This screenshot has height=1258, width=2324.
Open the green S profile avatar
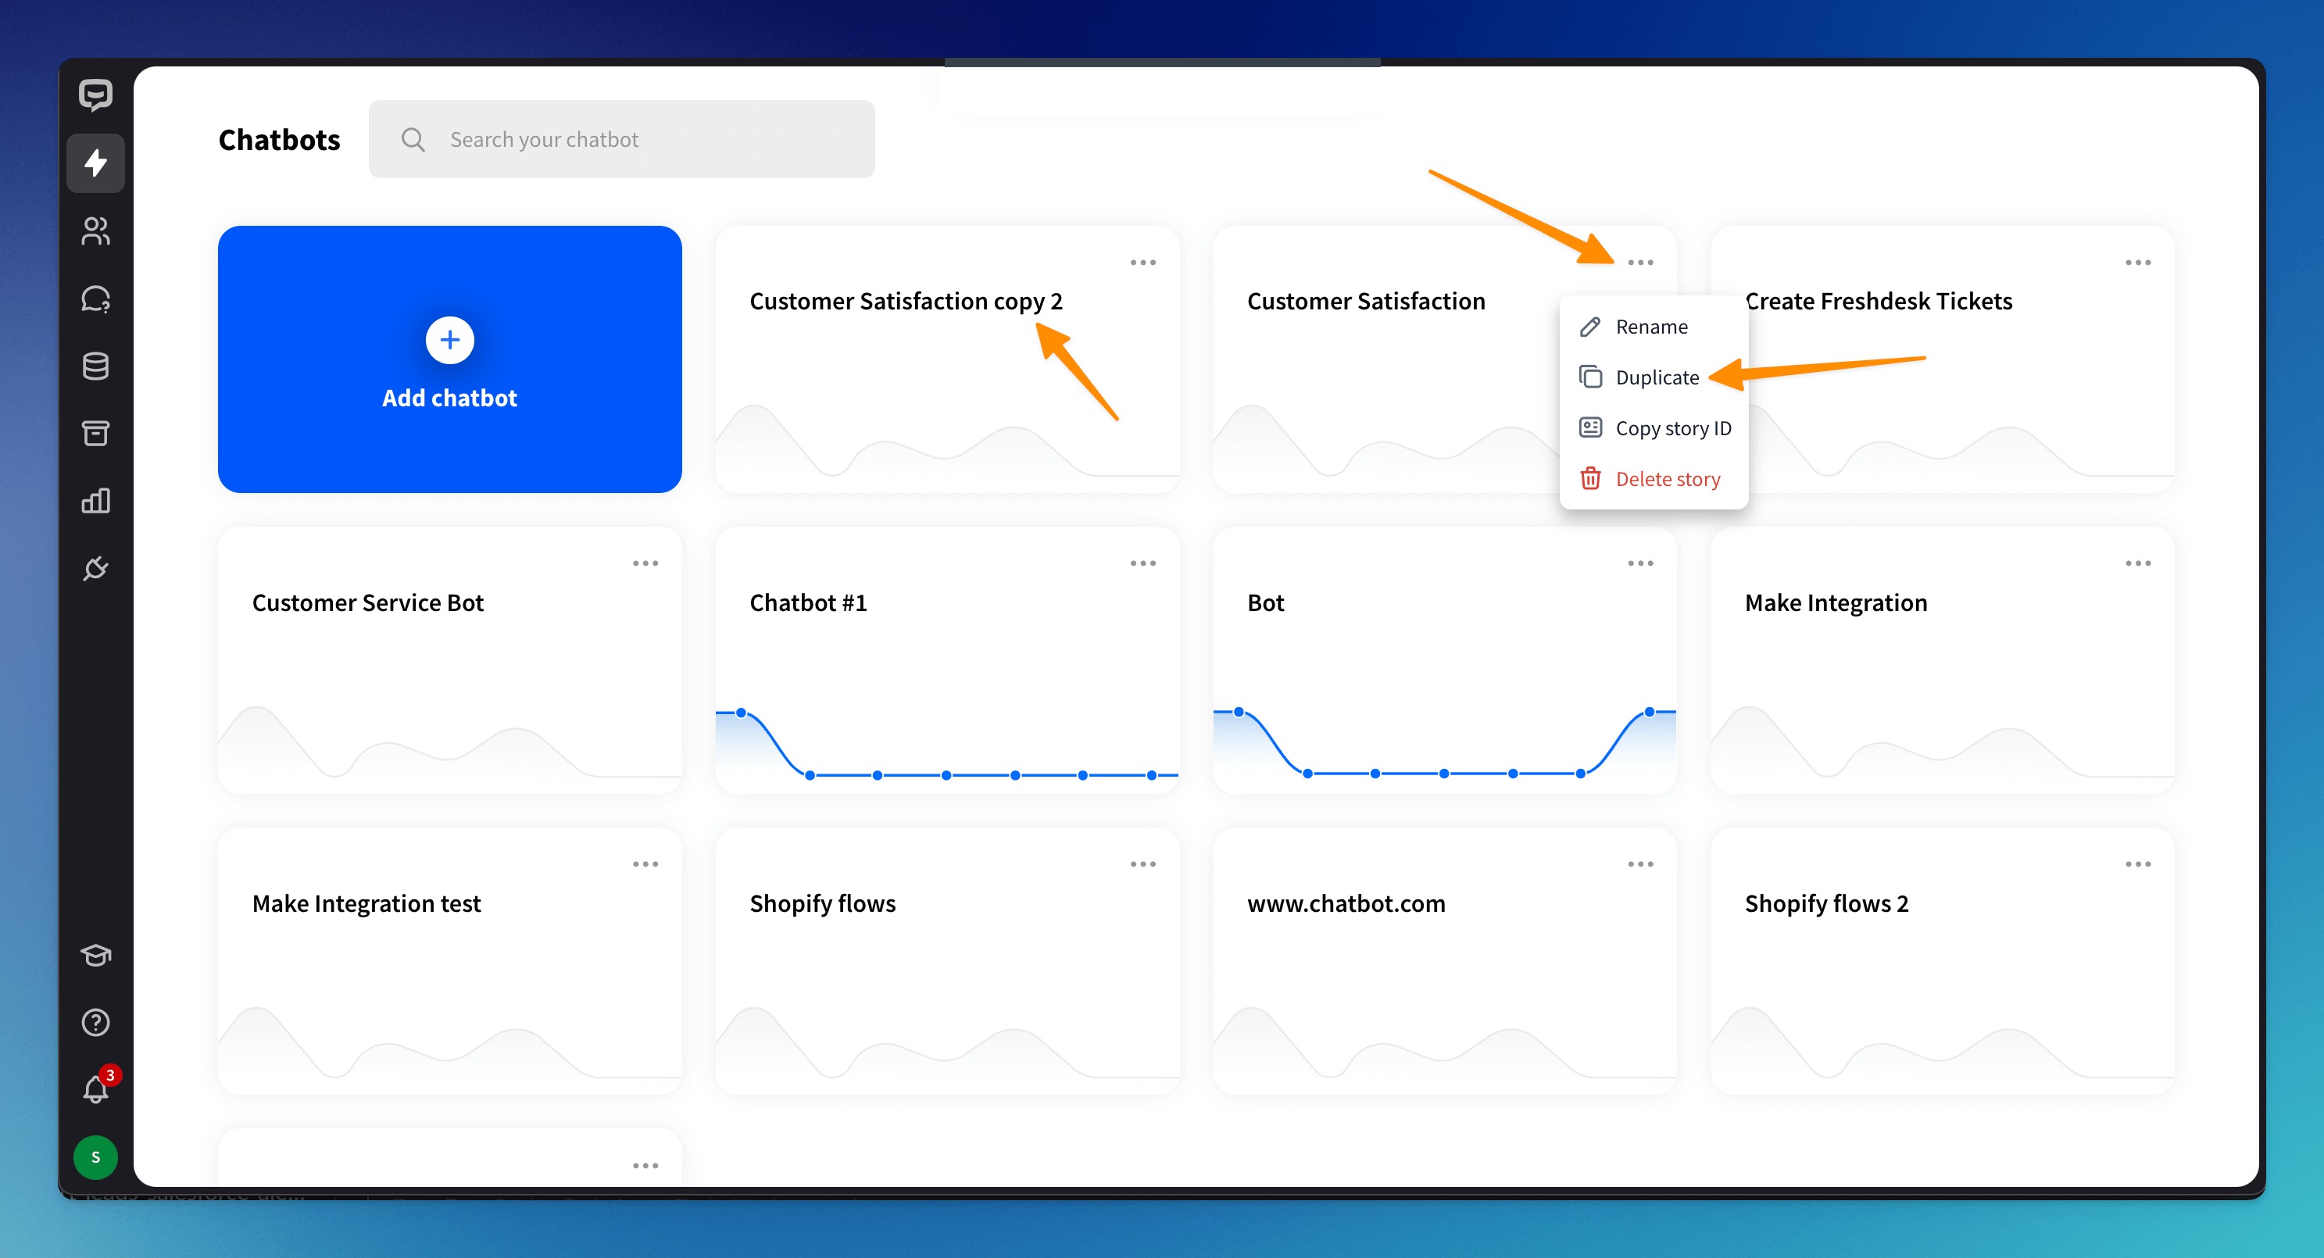(x=95, y=1157)
